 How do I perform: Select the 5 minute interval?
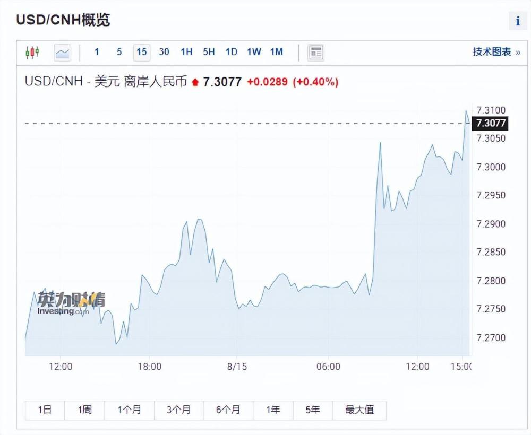119,52
